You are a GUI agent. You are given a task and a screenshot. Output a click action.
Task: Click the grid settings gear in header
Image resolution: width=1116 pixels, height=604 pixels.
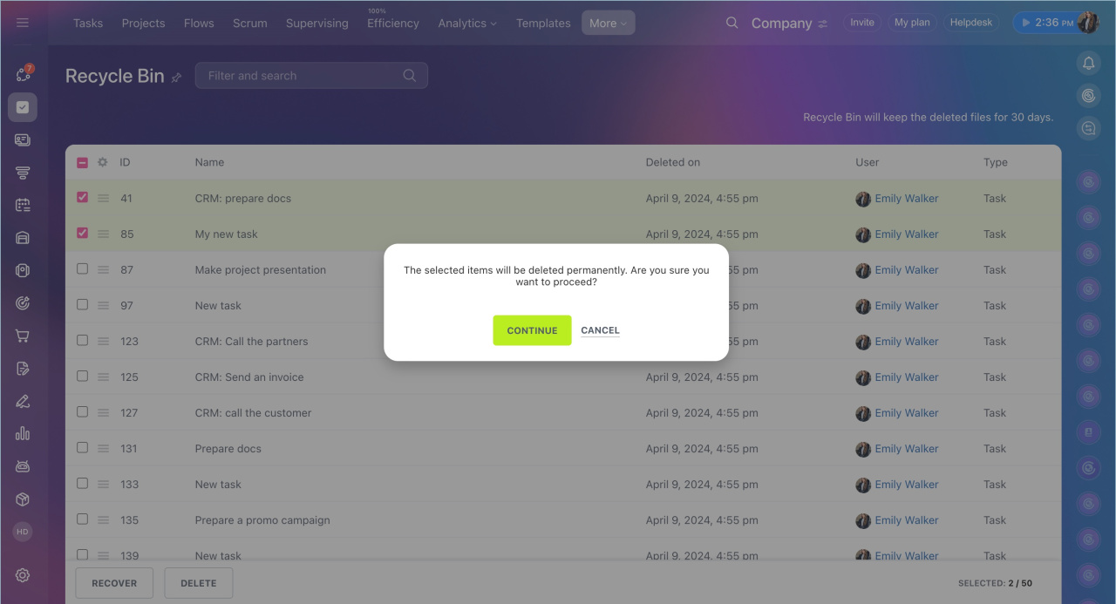point(102,162)
